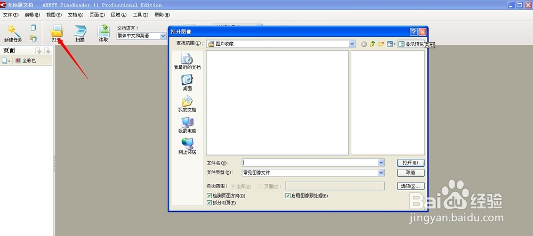Click the 取消 cancel button
Screen dimensions: 533x236
[410, 173]
